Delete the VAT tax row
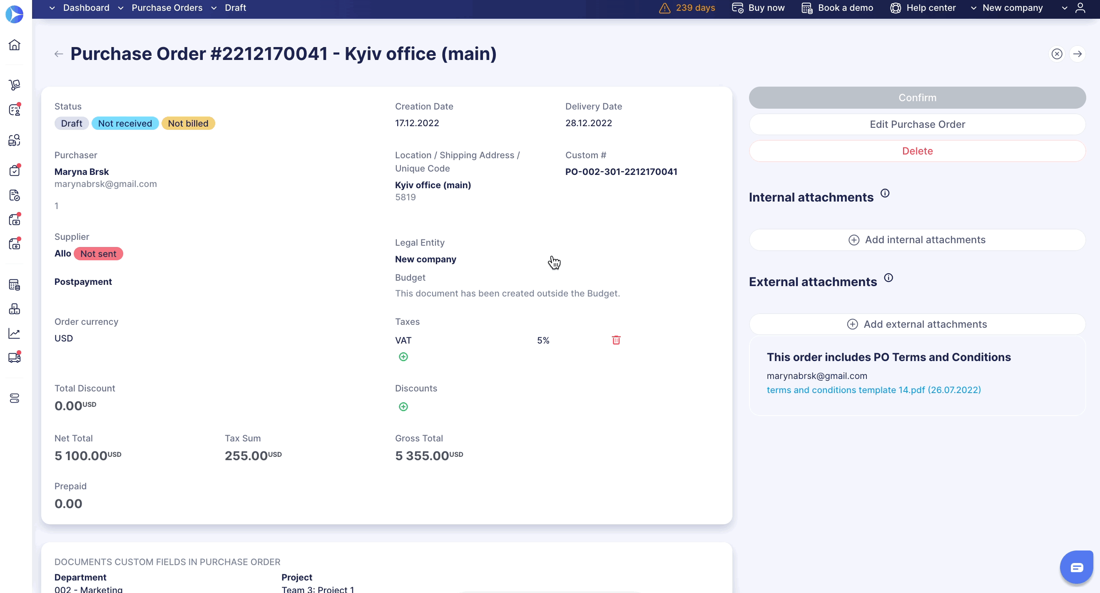Image resolution: width=1100 pixels, height=593 pixels. tap(616, 340)
